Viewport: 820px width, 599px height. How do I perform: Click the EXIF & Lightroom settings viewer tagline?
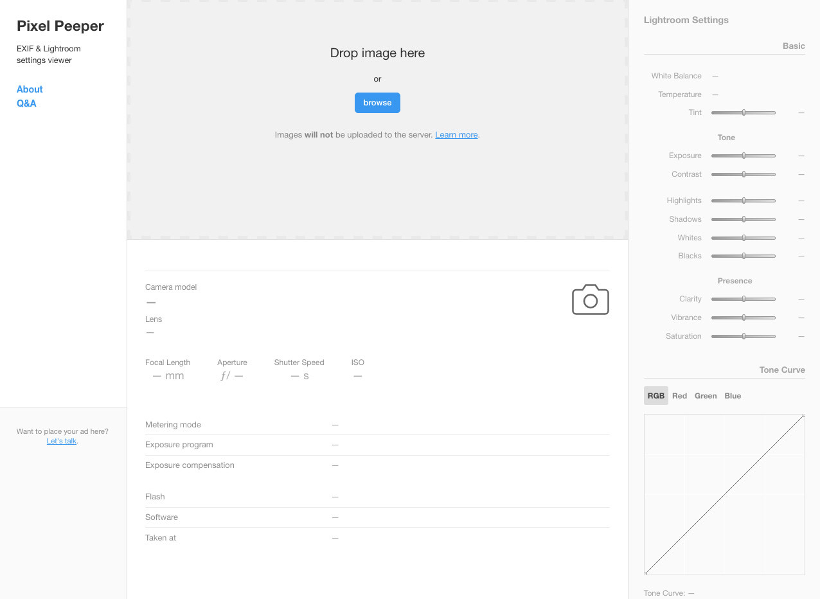click(49, 55)
